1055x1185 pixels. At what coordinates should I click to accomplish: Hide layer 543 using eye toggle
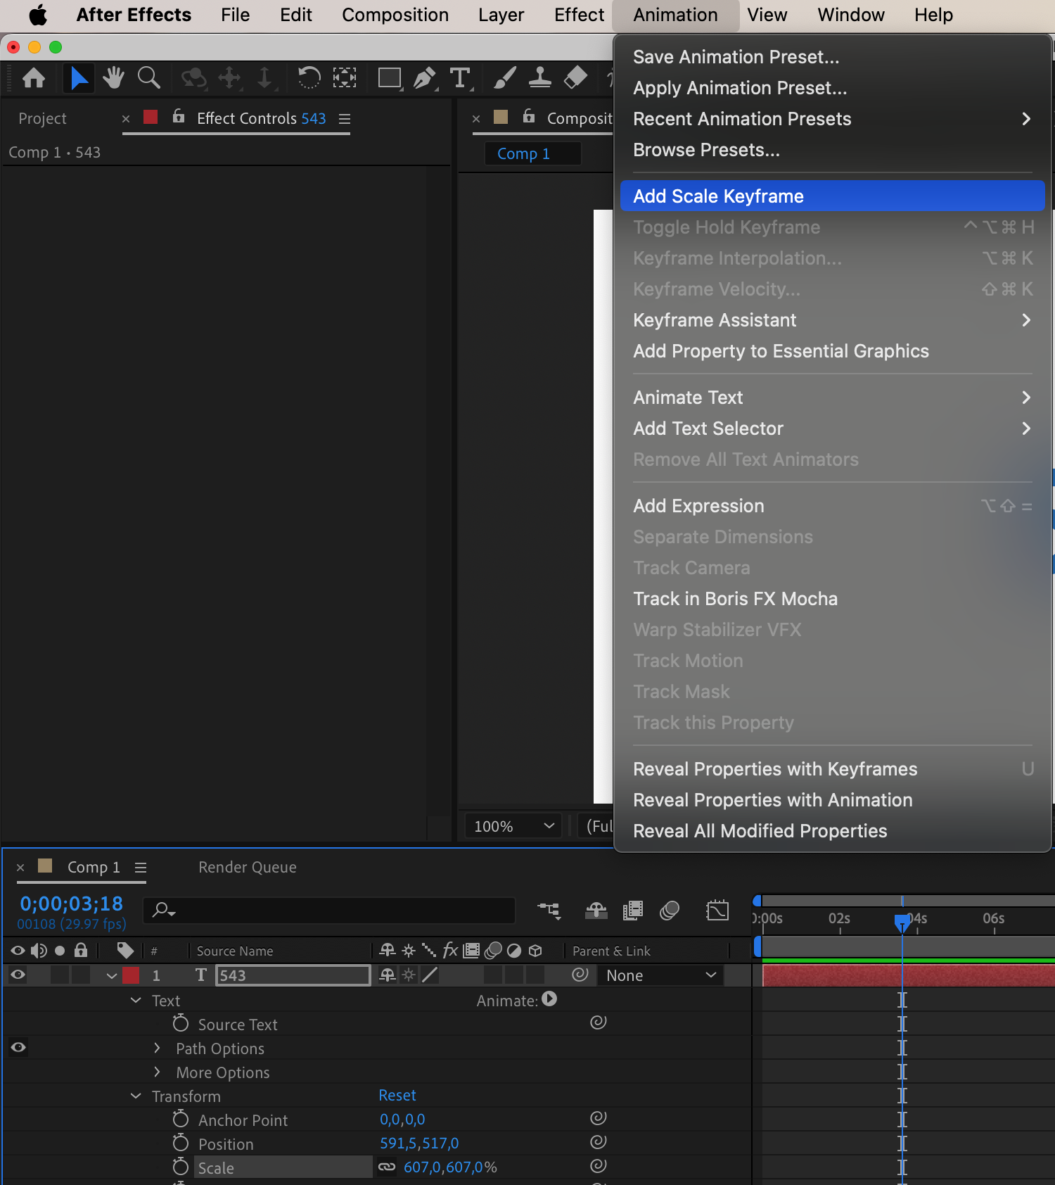(18, 975)
